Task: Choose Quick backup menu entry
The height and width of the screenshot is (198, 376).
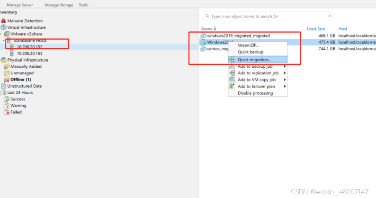Action: (258, 52)
